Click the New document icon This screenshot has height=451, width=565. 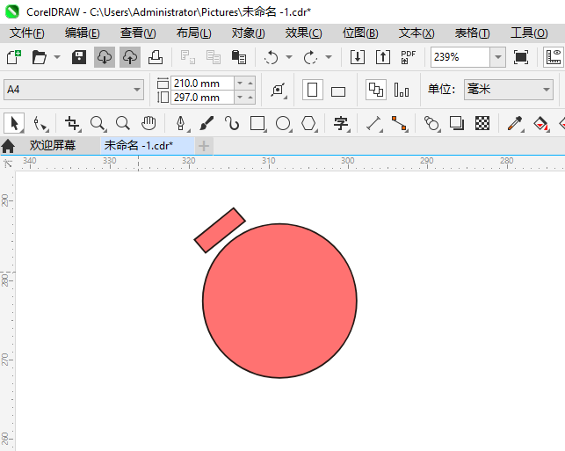14,57
